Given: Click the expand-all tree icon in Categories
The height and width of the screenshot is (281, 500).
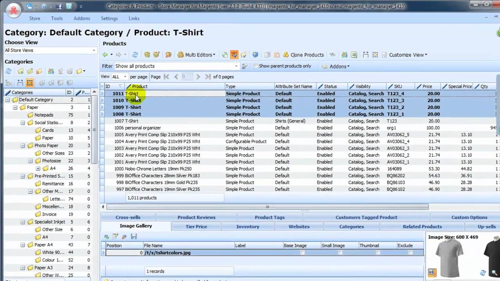Looking at the screenshot, I should [9, 83].
